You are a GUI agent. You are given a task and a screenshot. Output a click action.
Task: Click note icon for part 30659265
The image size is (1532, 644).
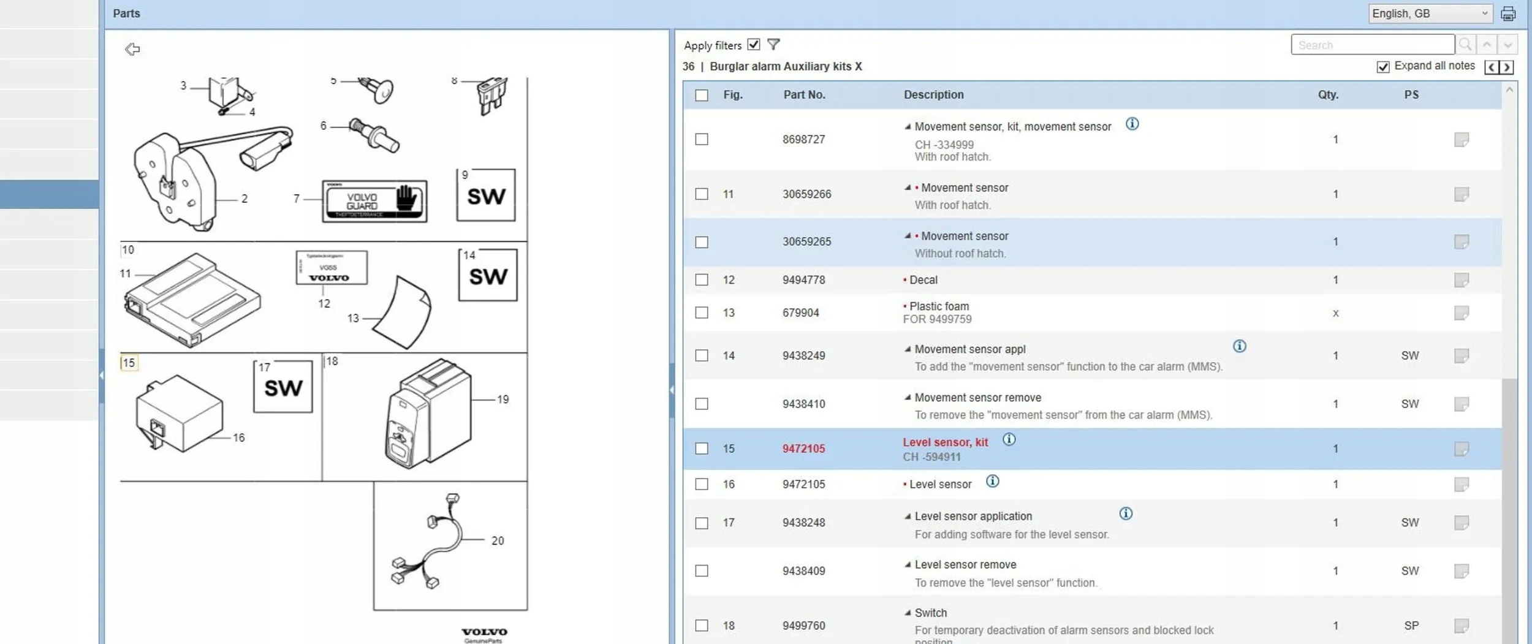(x=1462, y=242)
